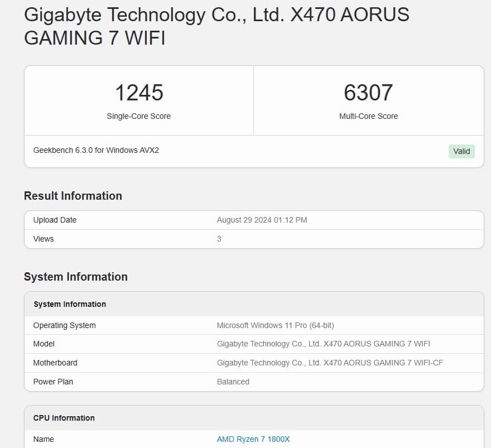Click the Result Information heading
This screenshot has height=448, width=491.
click(73, 196)
